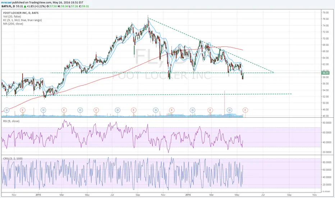Select the MA (200, close) indicator label
This screenshot has height=198, width=335.
13,24
